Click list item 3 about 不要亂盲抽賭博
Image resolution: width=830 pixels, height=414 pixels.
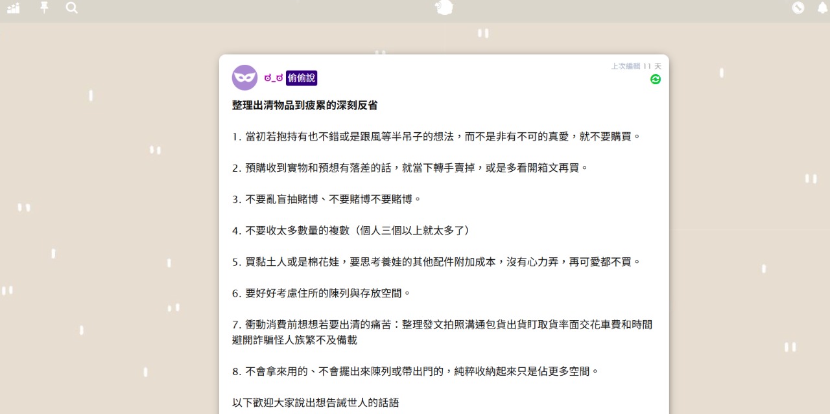pos(327,199)
